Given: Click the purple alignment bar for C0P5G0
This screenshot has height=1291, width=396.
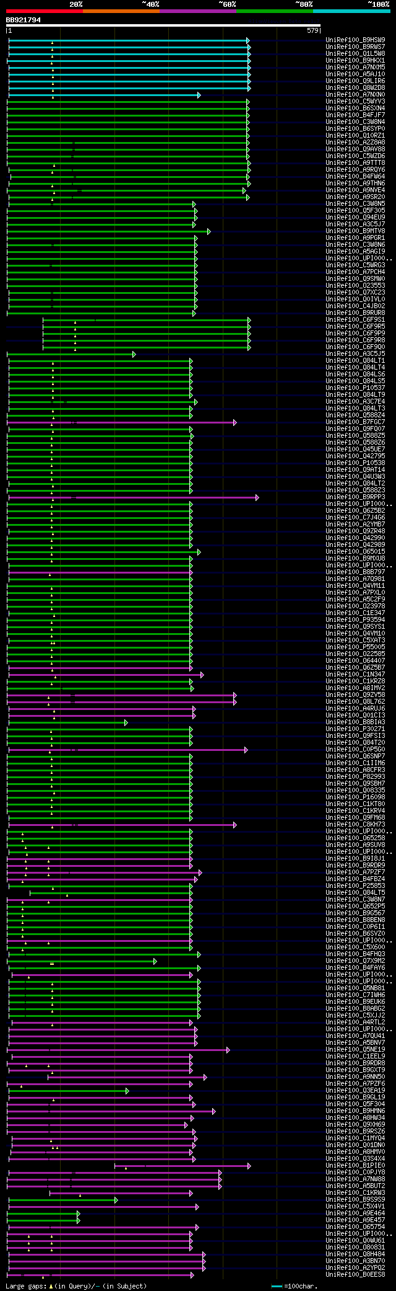Looking at the screenshot, I should [x=127, y=750].
